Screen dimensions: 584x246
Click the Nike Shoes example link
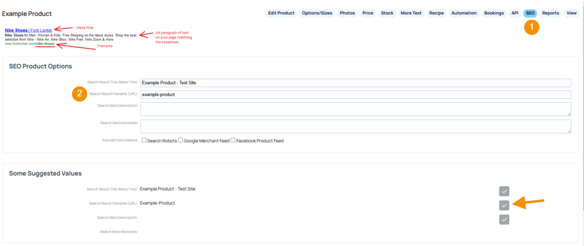point(28,30)
